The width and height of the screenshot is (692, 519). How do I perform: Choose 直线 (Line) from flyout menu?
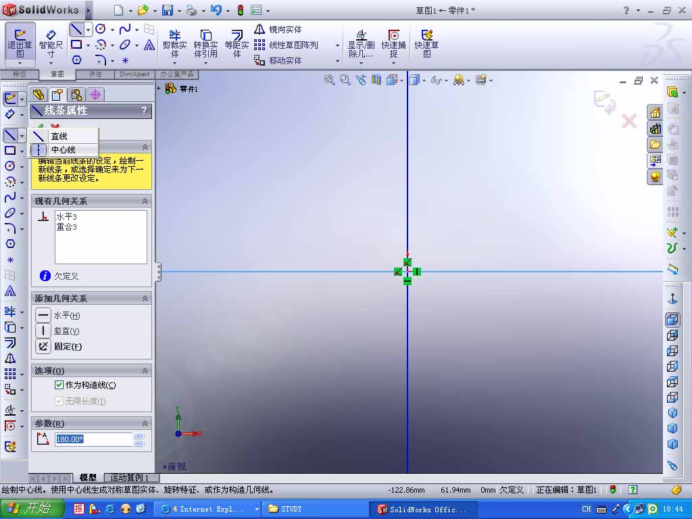tap(64, 136)
